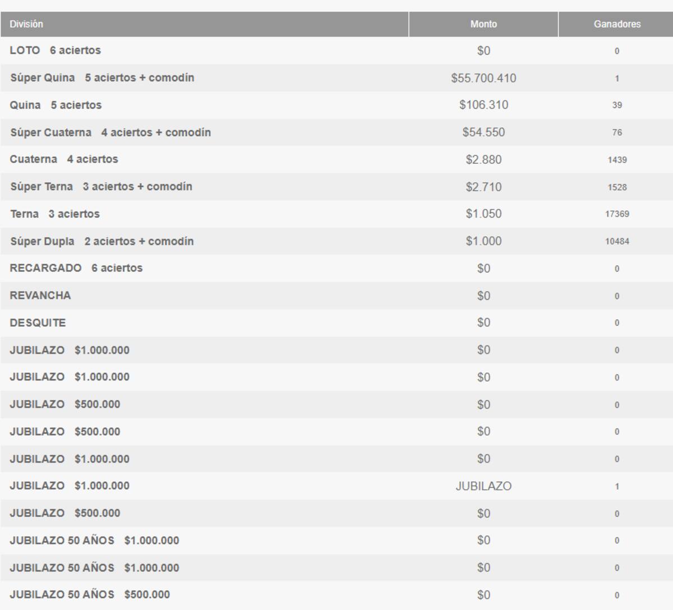Click the $0 amount in REVANCHA row
The image size is (673, 610).
pyautogui.click(x=483, y=295)
